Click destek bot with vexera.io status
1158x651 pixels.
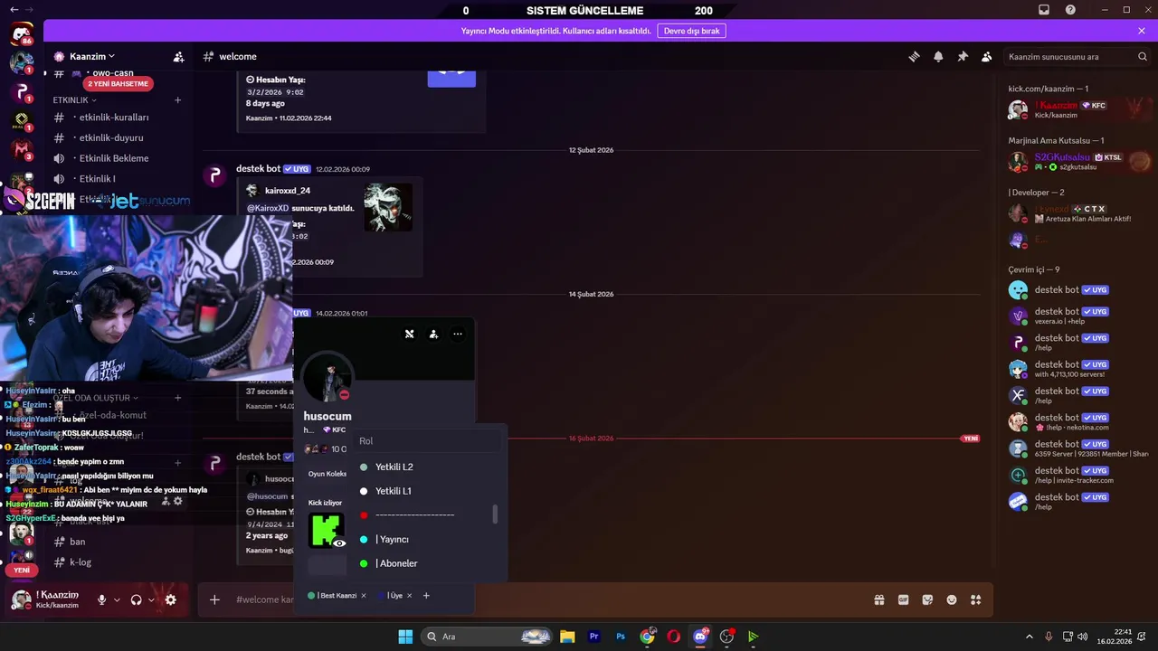click(x=1077, y=316)
